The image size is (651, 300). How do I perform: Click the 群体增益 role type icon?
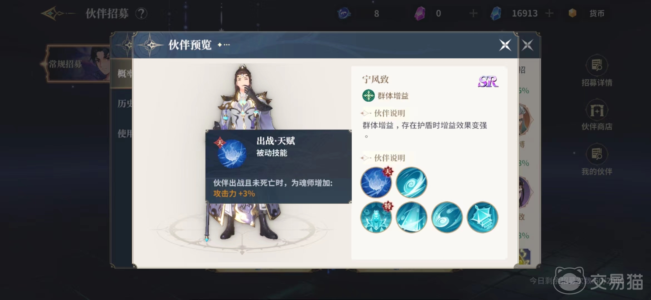368,96
